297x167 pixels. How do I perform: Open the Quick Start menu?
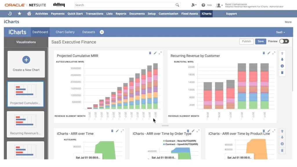pos(75,14)
